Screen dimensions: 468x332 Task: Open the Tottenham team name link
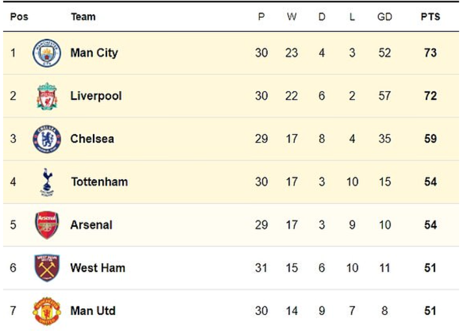click(x=99, y=182)
